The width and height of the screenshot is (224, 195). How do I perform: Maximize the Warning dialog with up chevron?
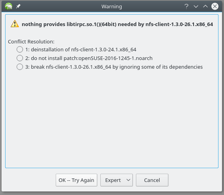coord(205,6)
